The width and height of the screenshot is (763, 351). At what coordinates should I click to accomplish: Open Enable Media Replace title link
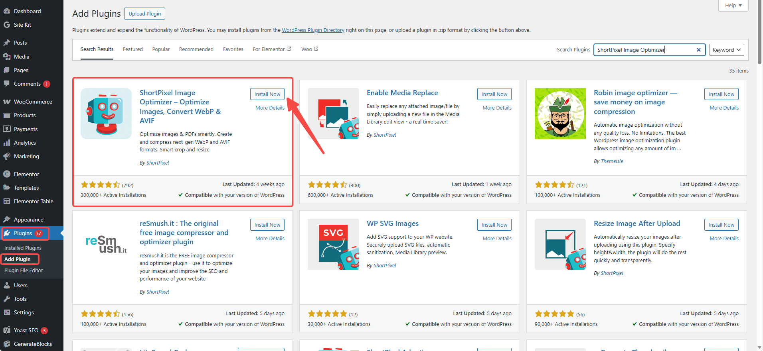click(402, 93)
